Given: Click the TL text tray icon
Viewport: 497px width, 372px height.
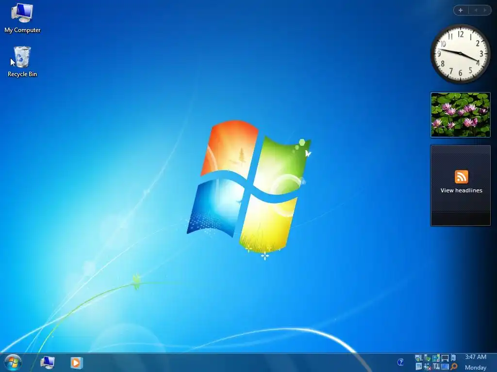Looking at the screenshot, I should (436, 366).
